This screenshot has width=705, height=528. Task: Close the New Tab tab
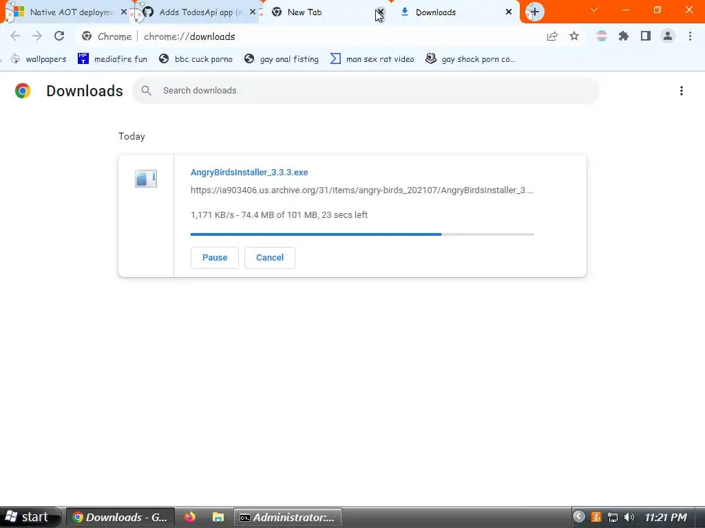tap(380, 12)
